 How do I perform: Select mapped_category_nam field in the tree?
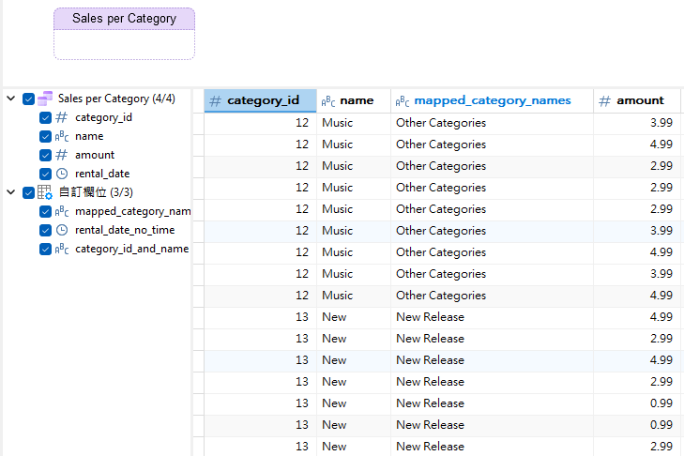(x=132, y=211)
